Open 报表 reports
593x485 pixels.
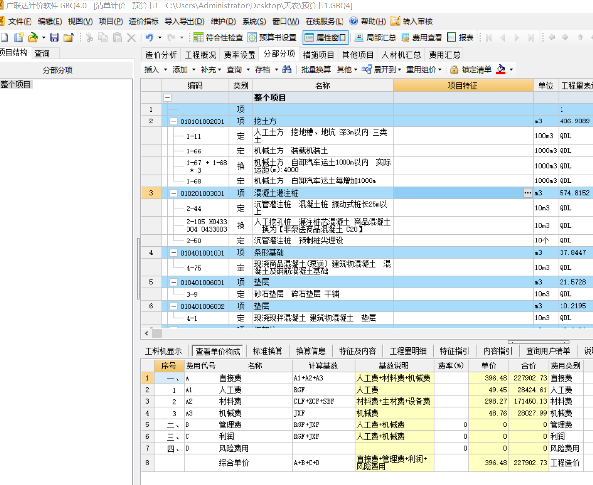point(461,38)
